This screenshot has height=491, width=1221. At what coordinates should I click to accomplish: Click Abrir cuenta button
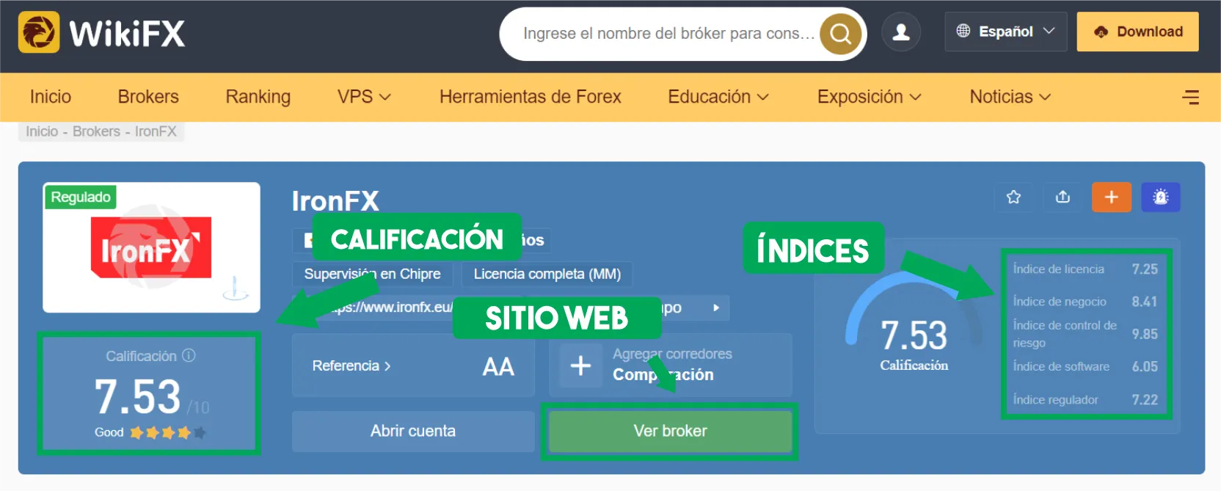[x=413, y=431]
